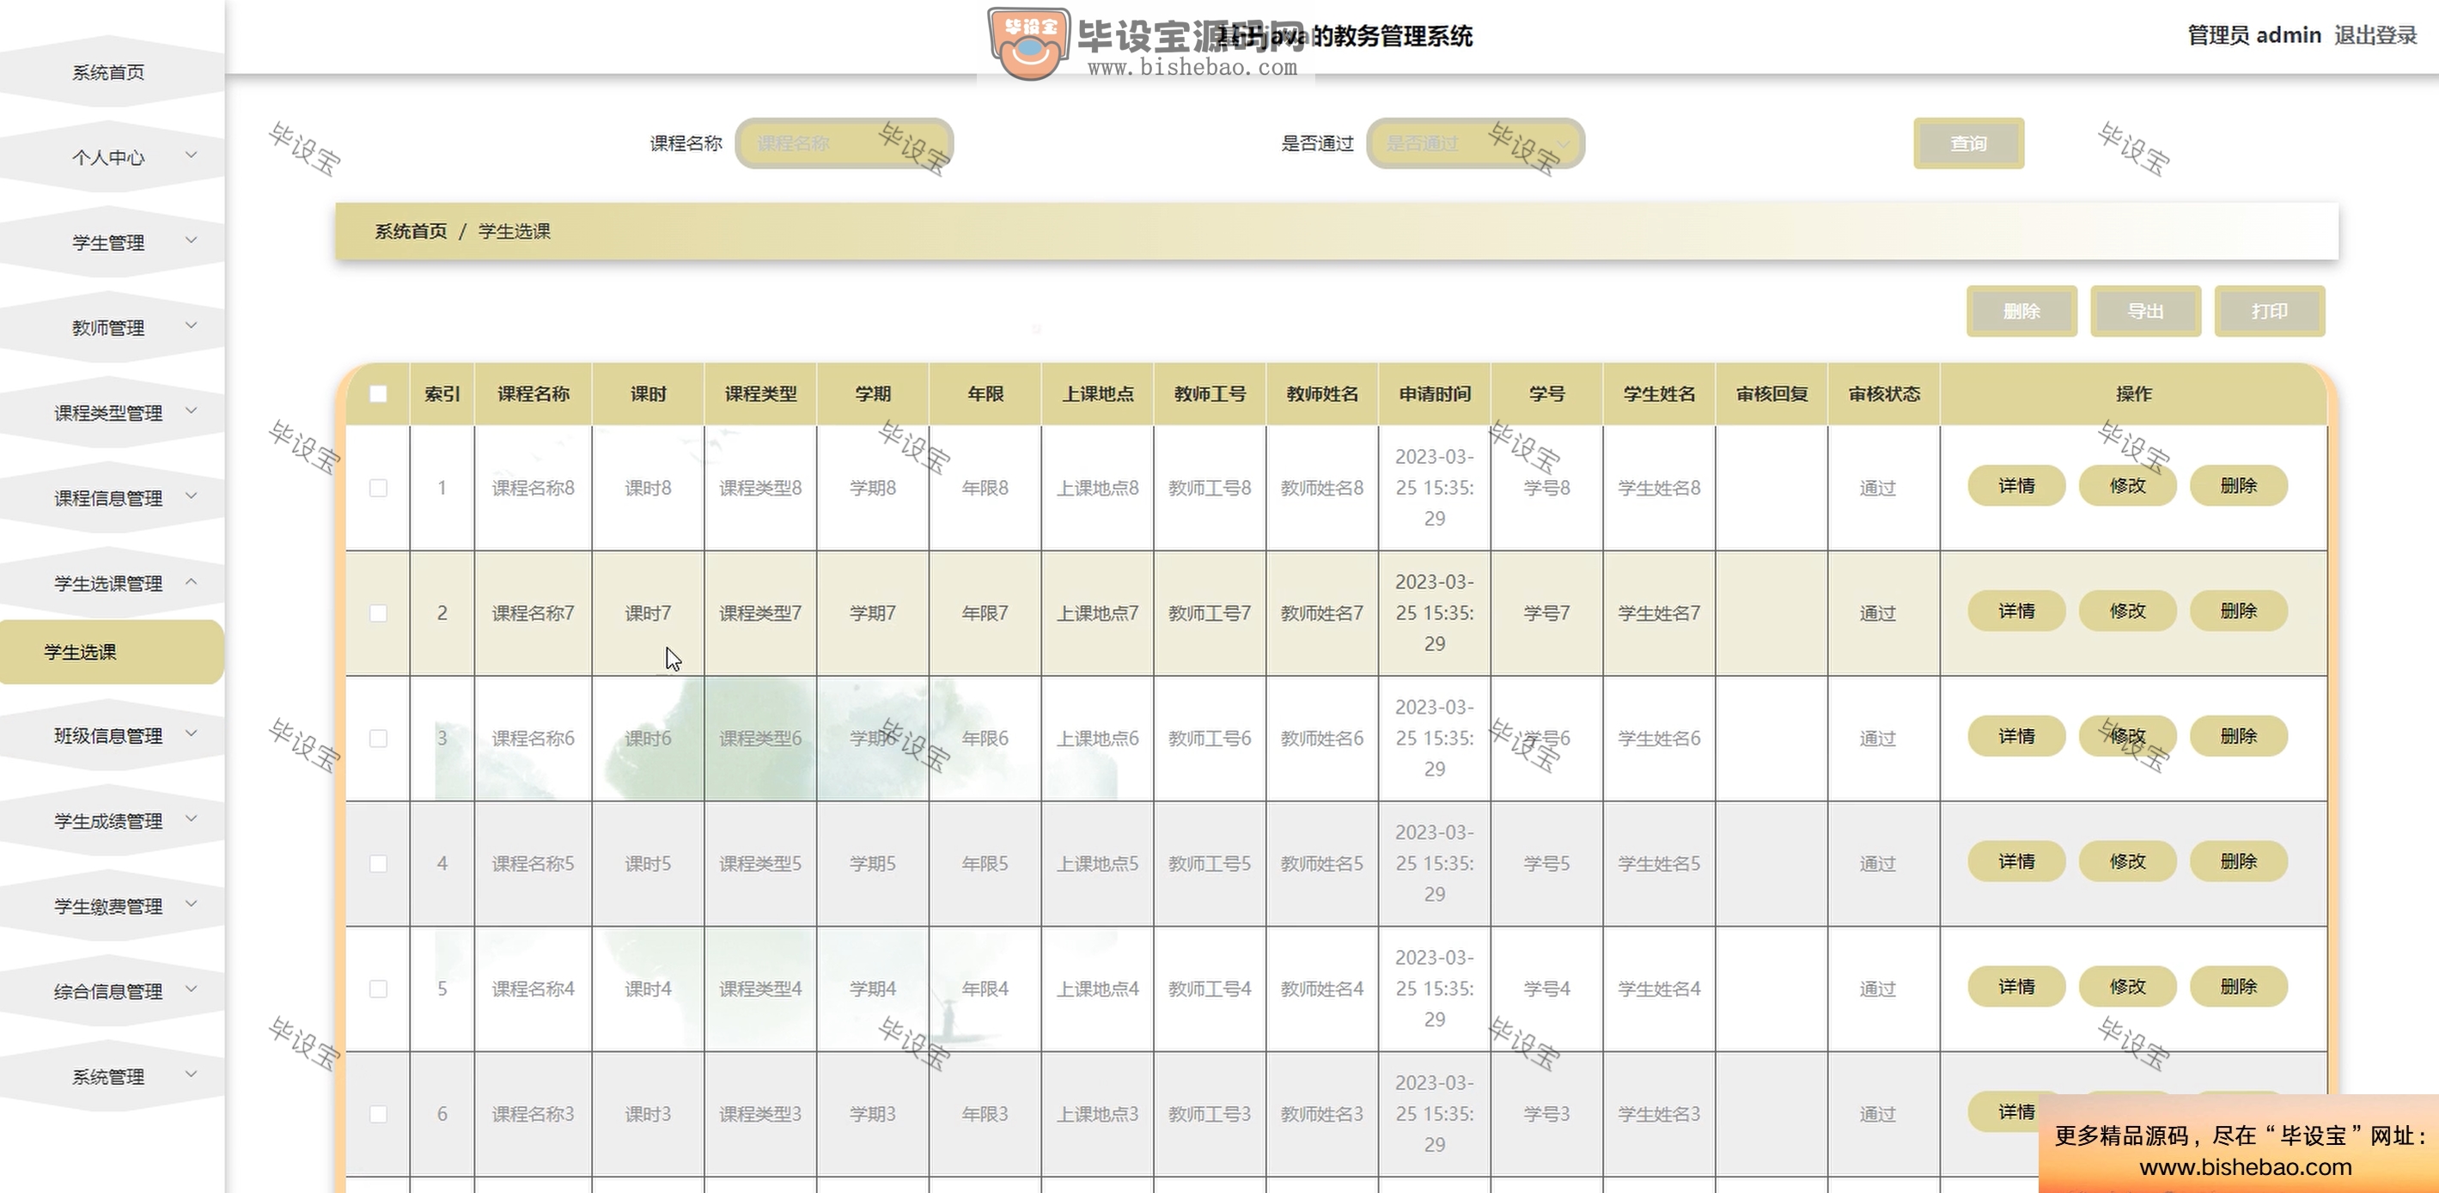
Task: Click the 查询 search button
Action: (1968, 144)
